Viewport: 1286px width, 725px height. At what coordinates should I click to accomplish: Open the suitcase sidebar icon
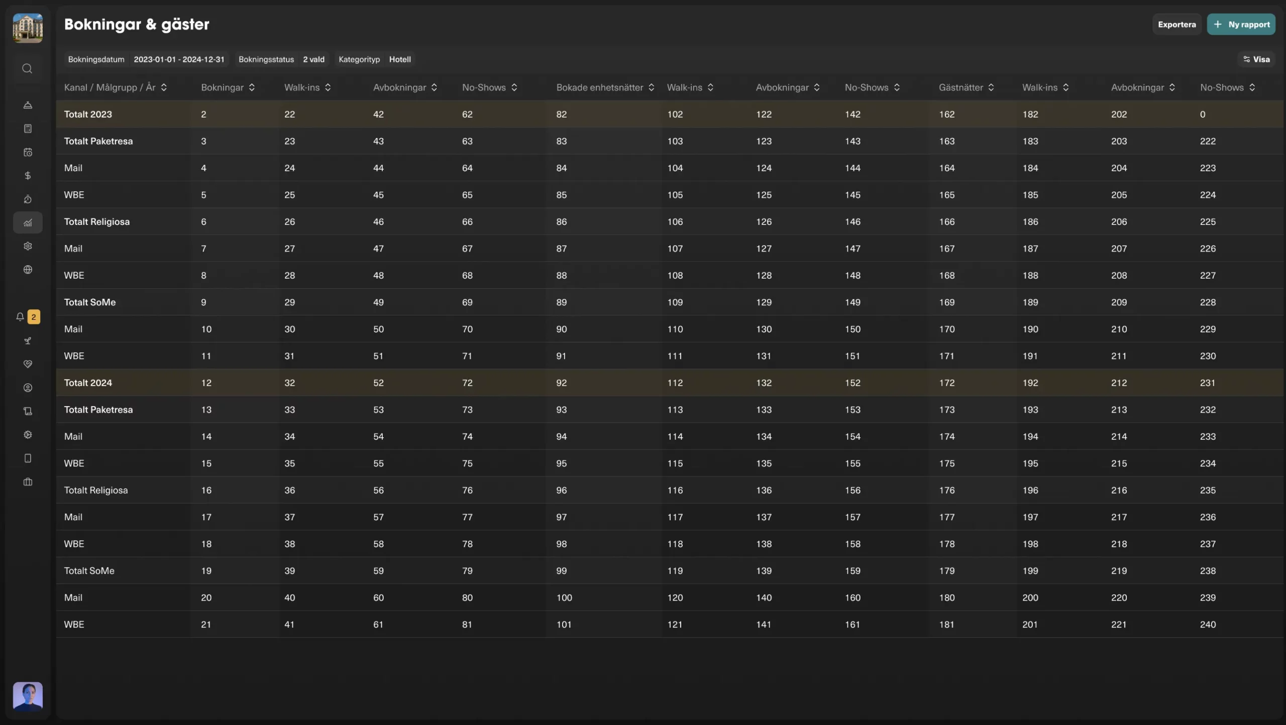[x=28, y=482]
